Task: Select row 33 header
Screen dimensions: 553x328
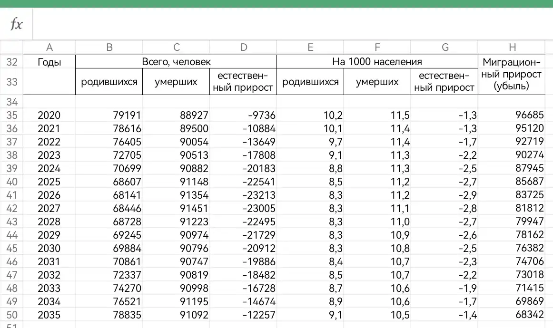Action: [x=11, y=82]
